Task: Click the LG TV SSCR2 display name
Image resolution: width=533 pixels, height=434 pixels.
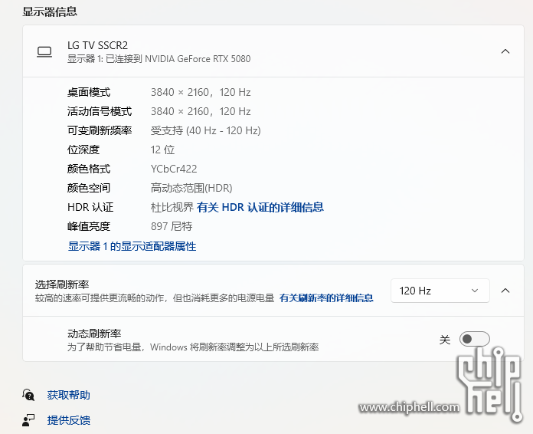Action: (97, 45)
